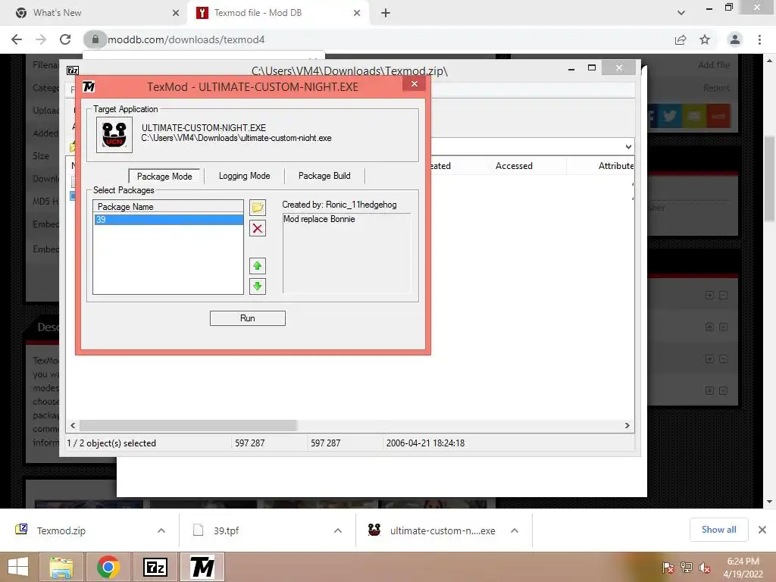Switch to 7-Zip from the taskbar
This screenshot has width=776, height=582.
pos(155,567)
